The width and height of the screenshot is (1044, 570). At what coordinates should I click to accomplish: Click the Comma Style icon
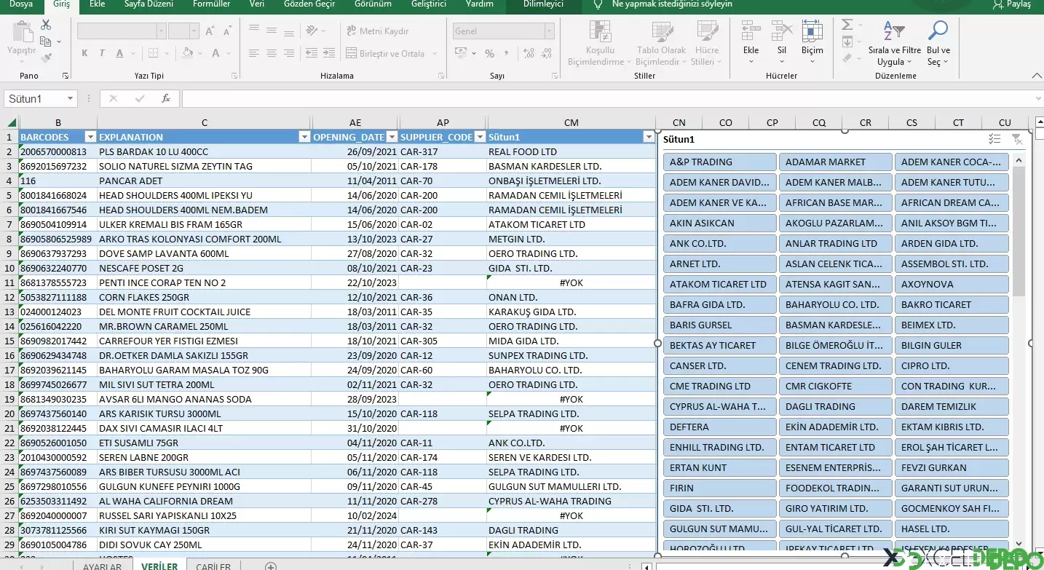pos(507,53)
